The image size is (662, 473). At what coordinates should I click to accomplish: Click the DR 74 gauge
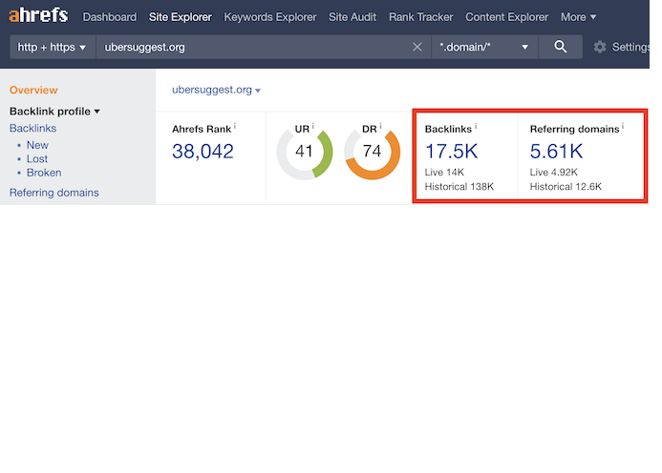click(372, 152)
